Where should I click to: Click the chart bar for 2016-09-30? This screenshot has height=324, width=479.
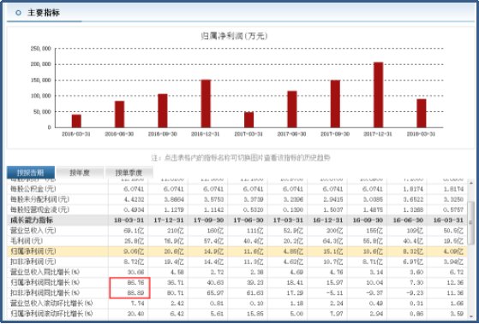click(x=163, y=110)
